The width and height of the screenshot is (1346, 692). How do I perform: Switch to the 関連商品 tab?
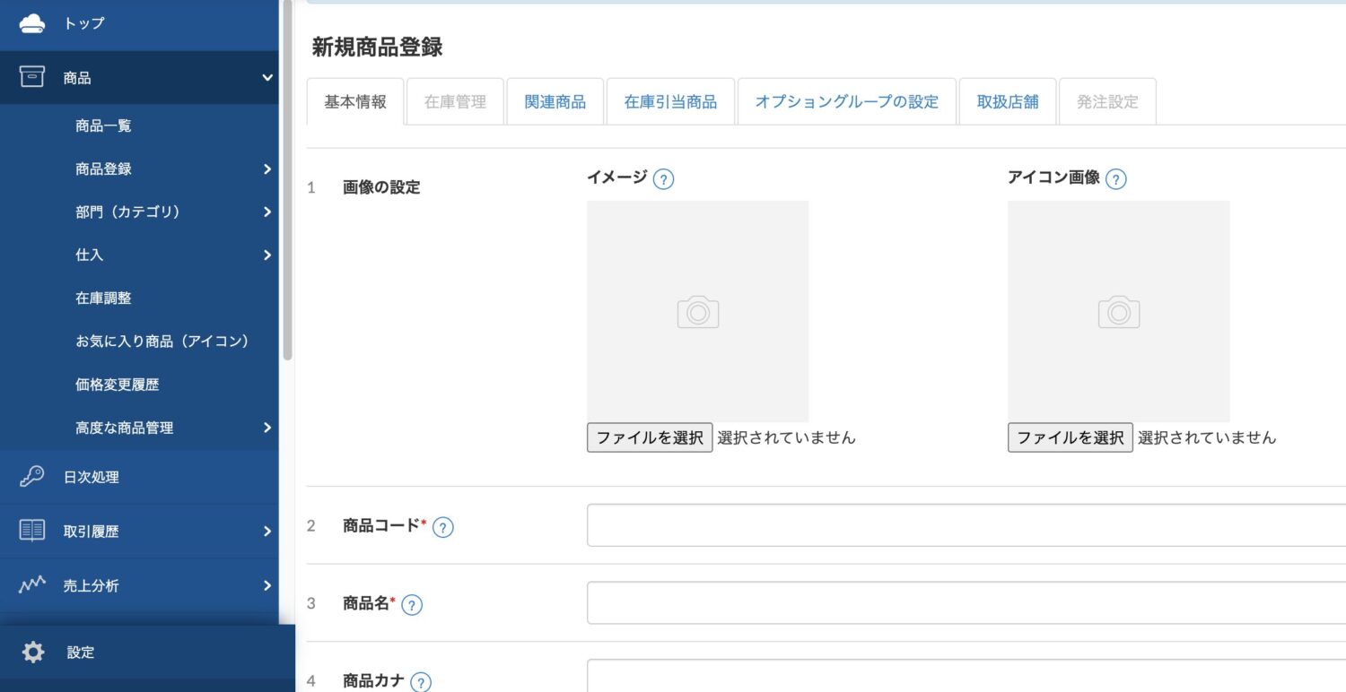point(555,101)
